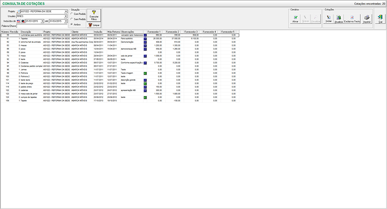
Task: Select the Sem Pedido radio option
Action: [72, 19]
